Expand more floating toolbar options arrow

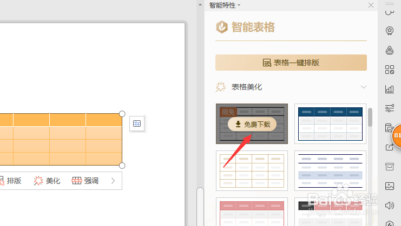113,181
